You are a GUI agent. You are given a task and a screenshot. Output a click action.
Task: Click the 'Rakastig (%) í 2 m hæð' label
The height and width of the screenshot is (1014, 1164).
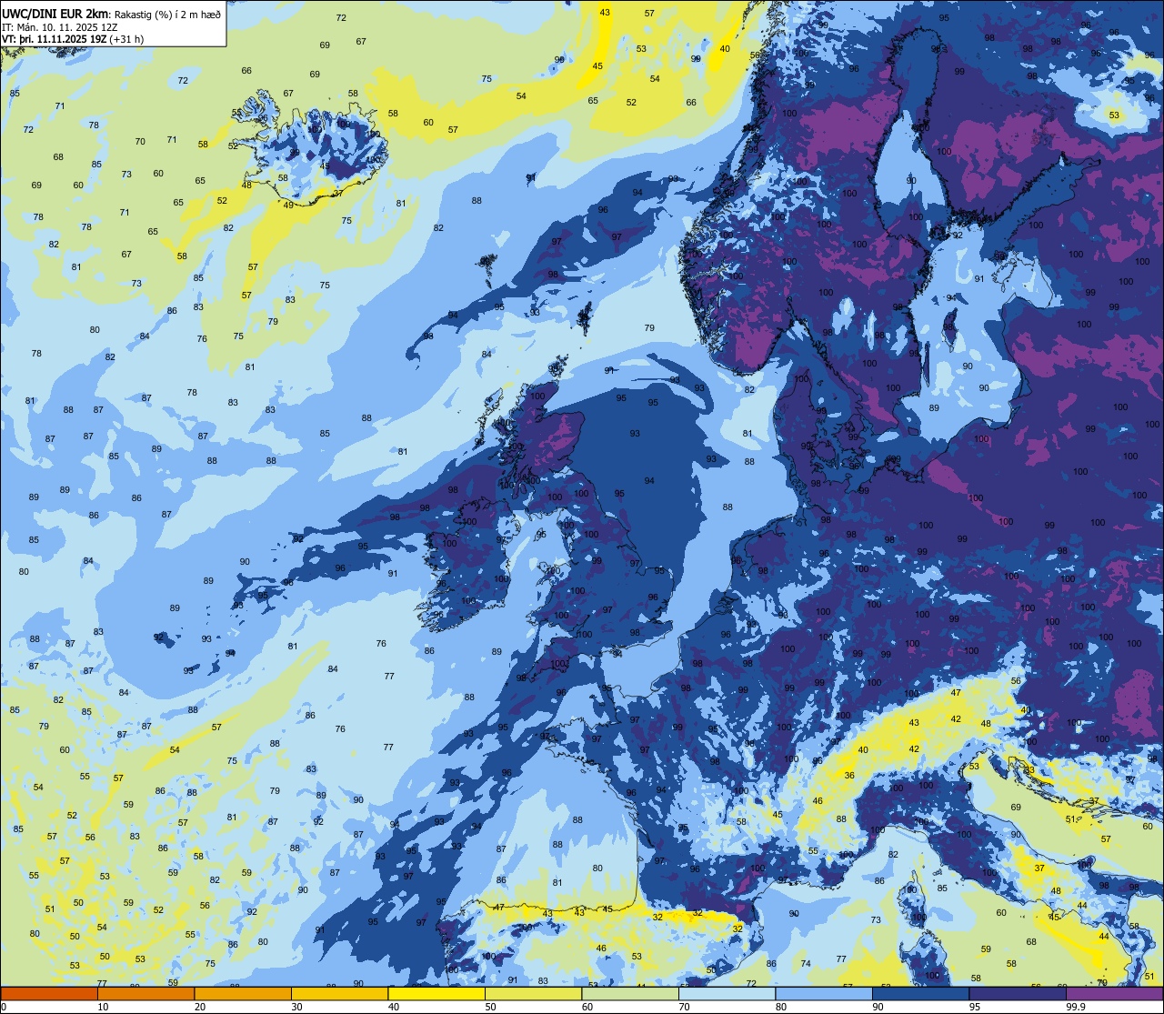(x=168, y=14)
